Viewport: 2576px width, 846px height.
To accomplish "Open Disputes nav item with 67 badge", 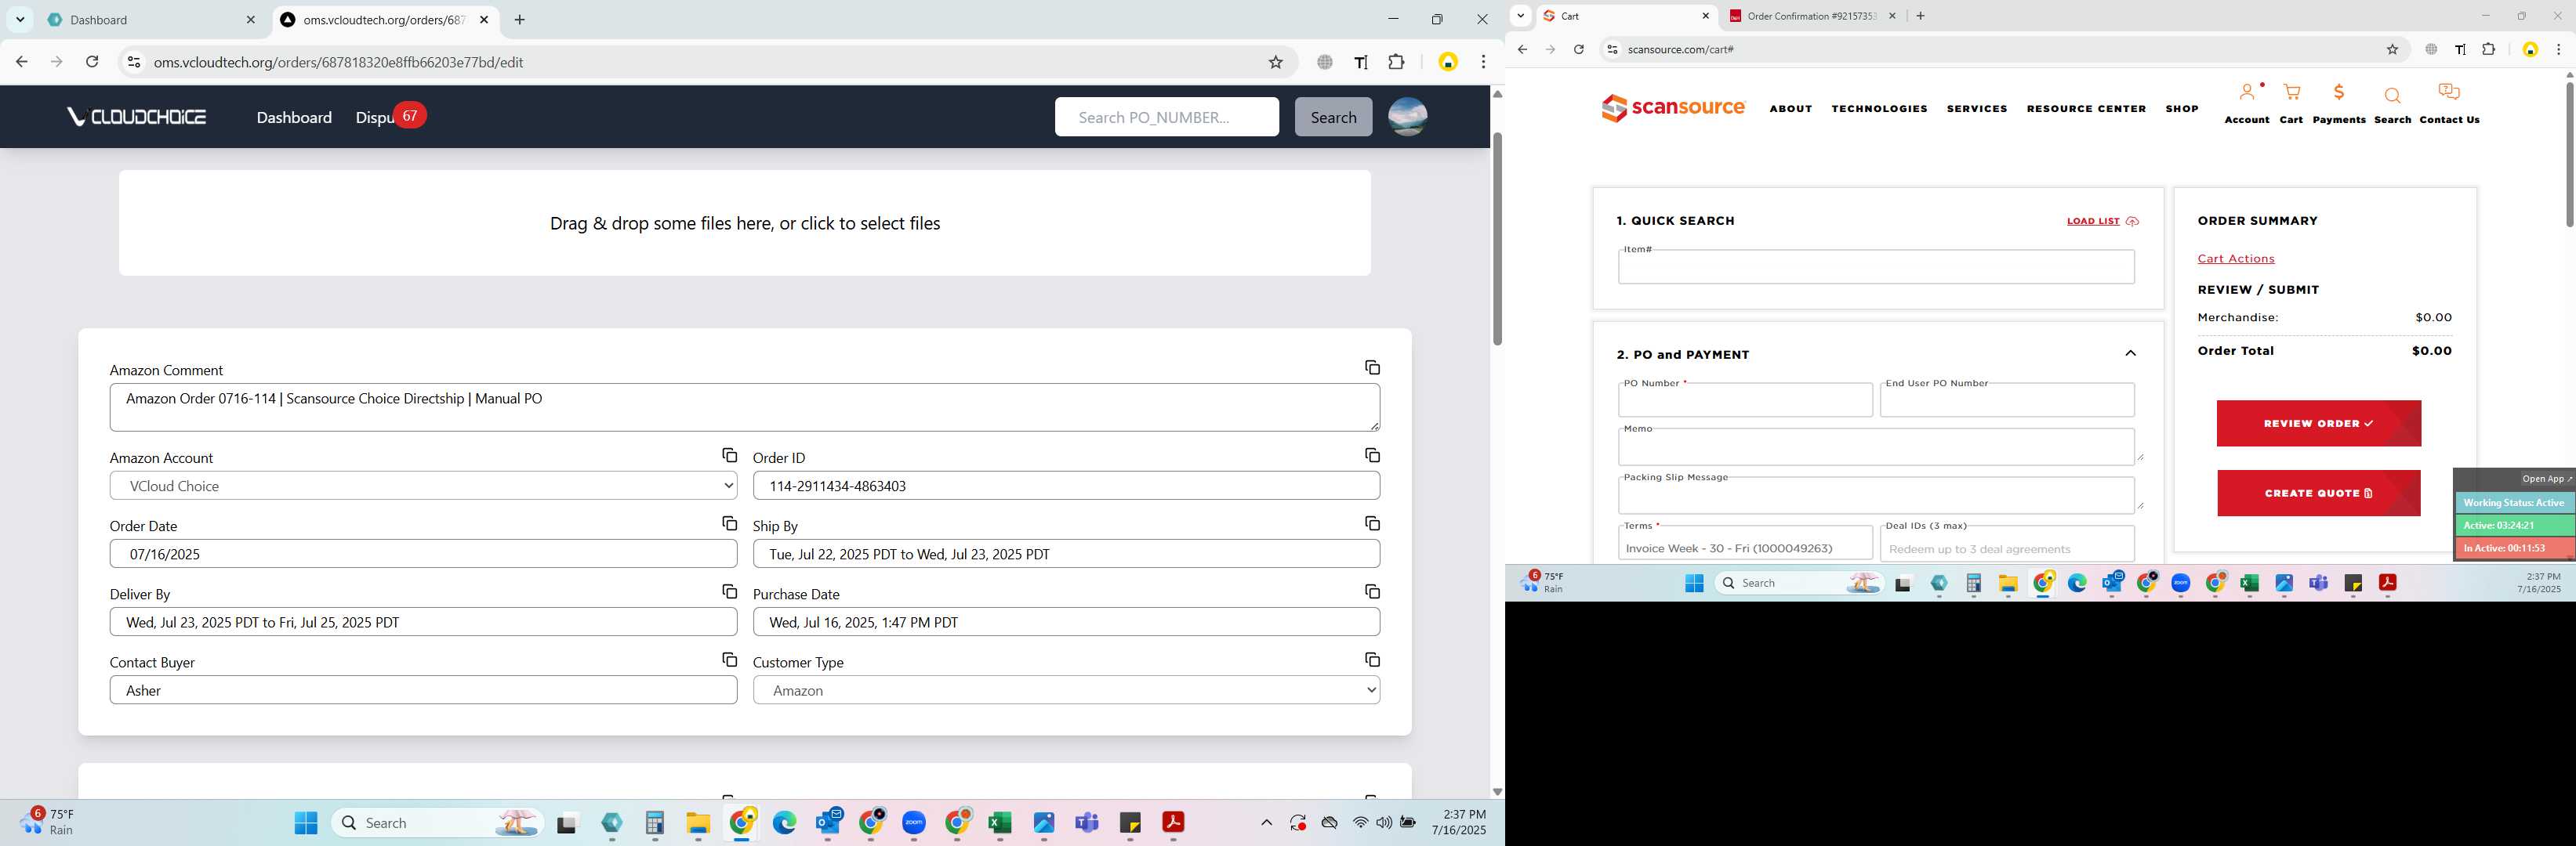I will [x=390, y=117].
